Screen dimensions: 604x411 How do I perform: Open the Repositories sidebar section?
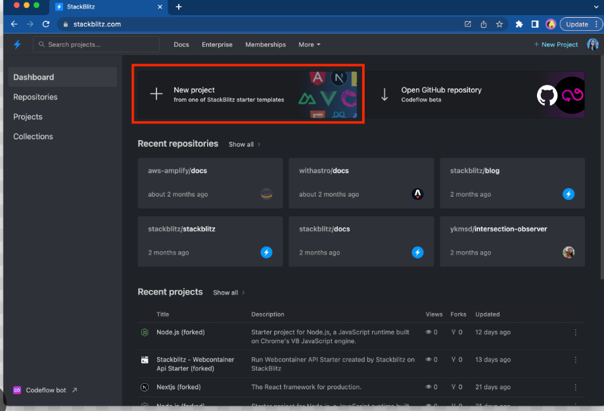pyautogui.click(x=35, y=97)
